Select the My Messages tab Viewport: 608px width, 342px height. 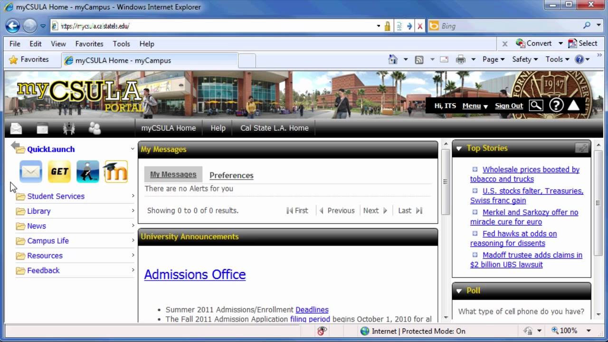(x=173, y=174)
